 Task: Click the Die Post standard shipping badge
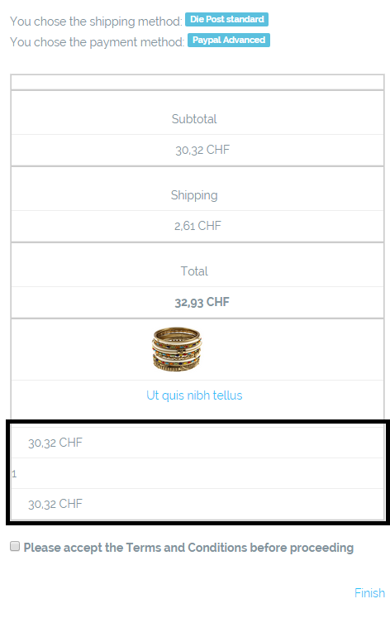pyautogui.click(x=226, y=19)
